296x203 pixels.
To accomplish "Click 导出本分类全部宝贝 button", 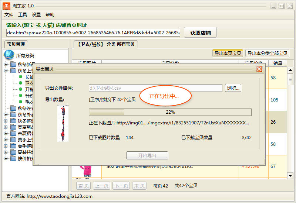I will pyautogui.click(x=267, y=54).
